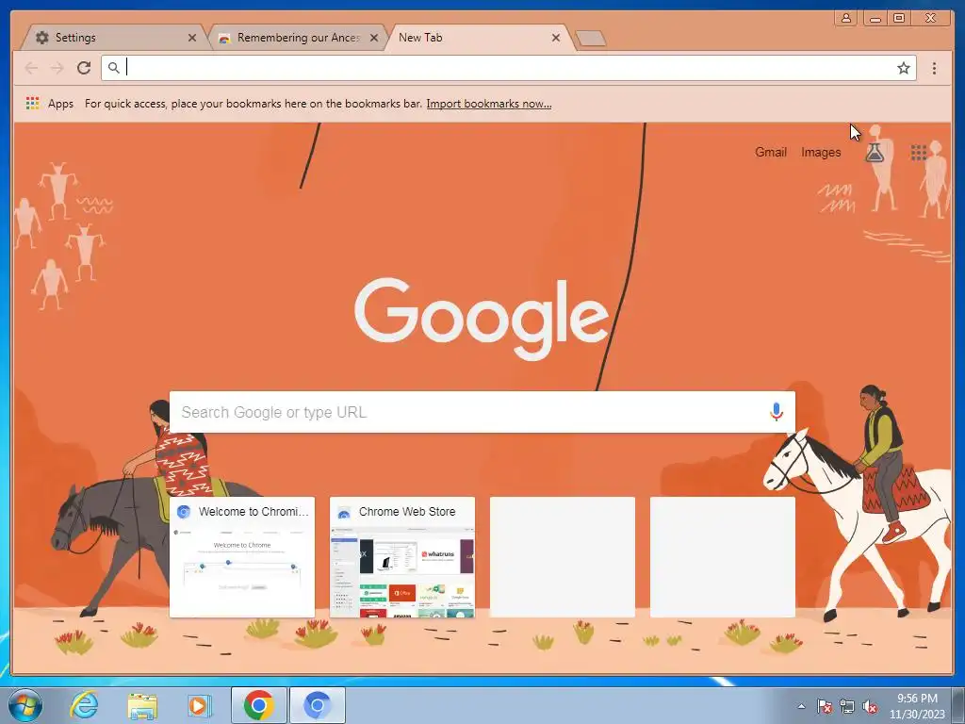Click the Chrome Web Store tile favicon
The image size is (965, 724).
click(x=344, y=512)
